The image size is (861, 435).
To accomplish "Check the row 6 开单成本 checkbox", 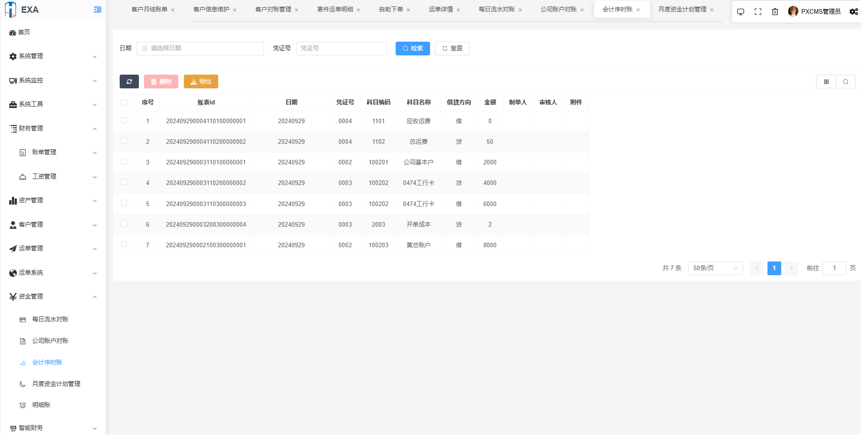I will [124, 223].
